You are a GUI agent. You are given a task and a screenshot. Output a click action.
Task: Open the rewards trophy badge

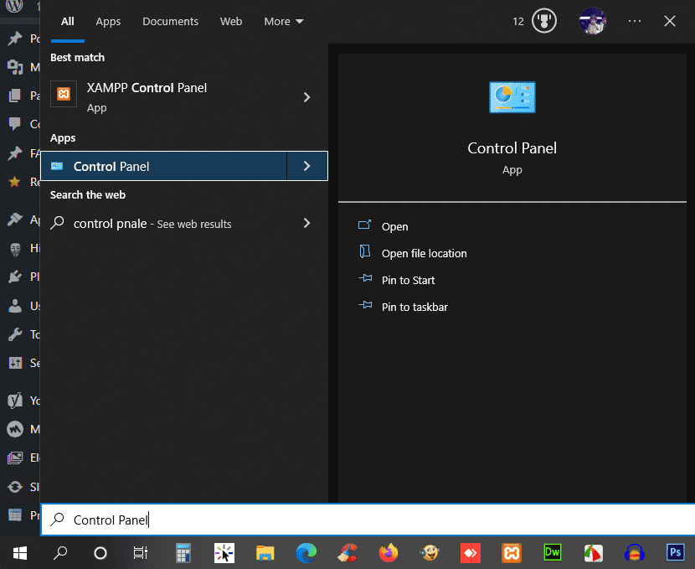point(543,21)
